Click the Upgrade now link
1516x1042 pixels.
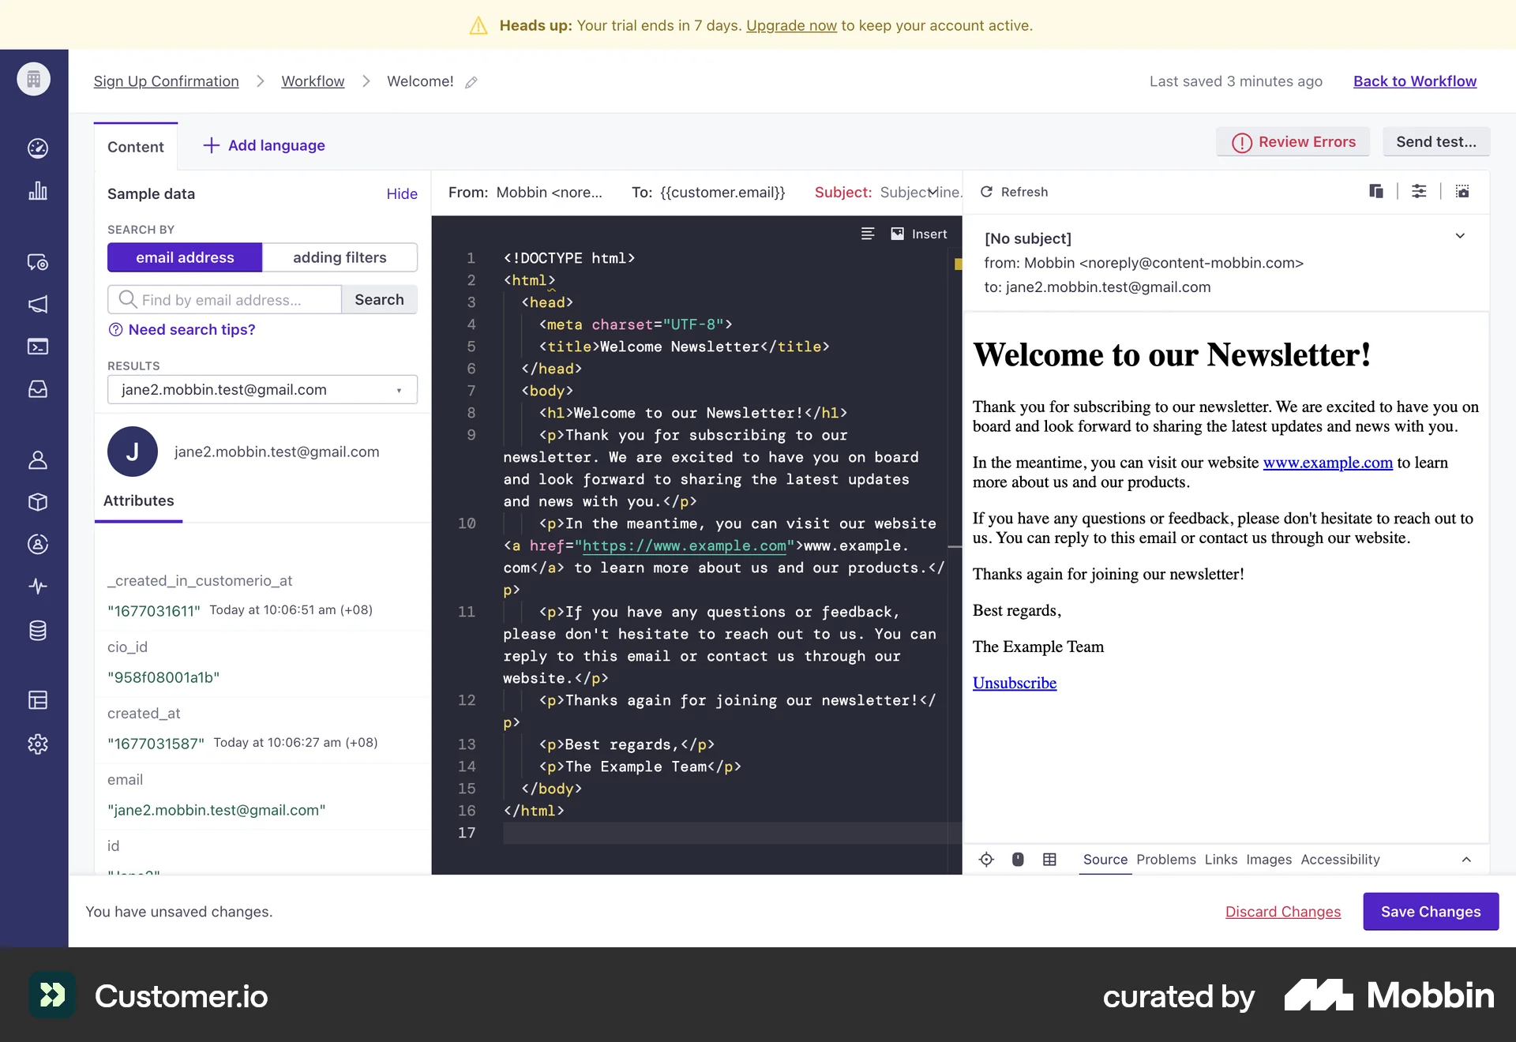(x=791, y=25)
